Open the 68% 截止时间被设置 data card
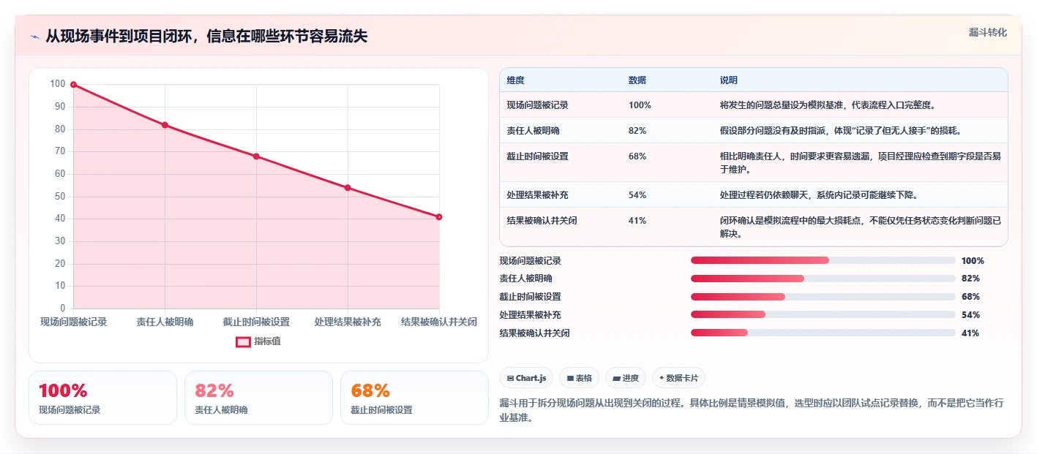 tap(414, 398)
